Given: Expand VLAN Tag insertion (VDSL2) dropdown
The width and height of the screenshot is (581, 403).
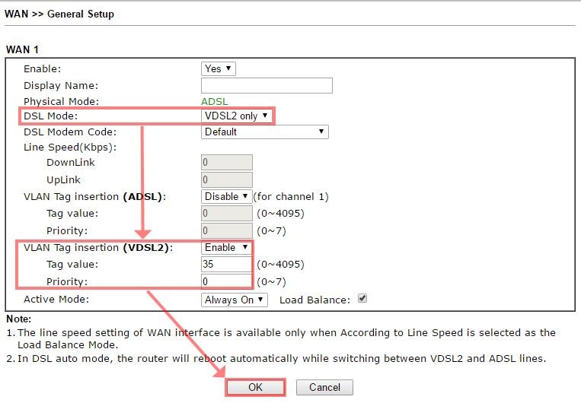Looking at the screenshot, I should click(x=226, y=247).
